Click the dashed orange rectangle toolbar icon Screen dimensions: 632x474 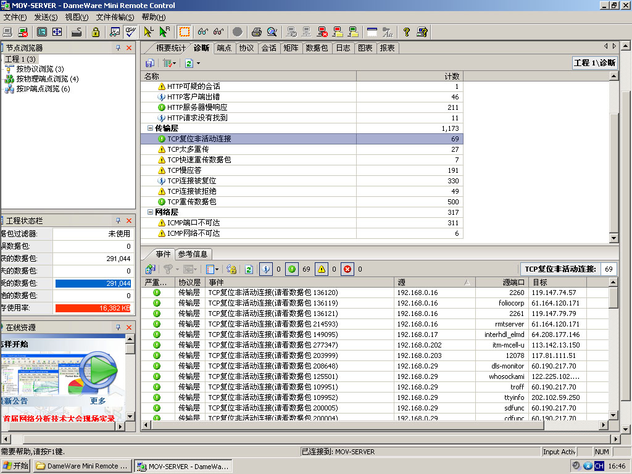(184, 31)
